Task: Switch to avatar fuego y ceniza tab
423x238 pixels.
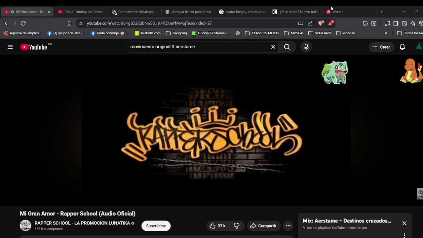Action: click(242, 12)
